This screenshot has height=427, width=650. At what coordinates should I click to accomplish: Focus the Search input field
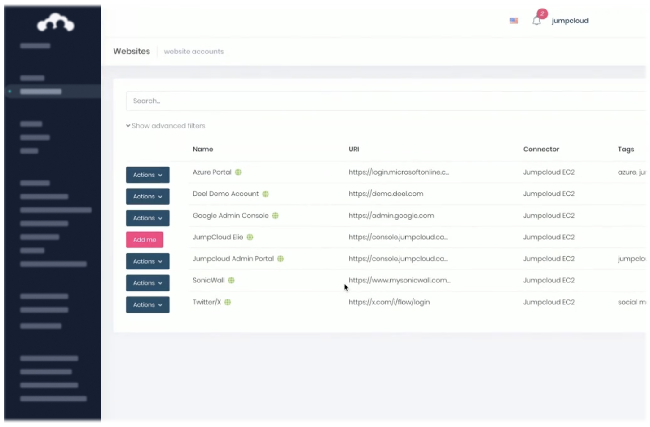click(386, 101)
